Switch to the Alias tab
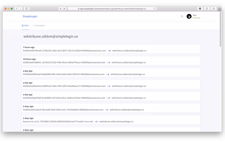 [25, 25]
